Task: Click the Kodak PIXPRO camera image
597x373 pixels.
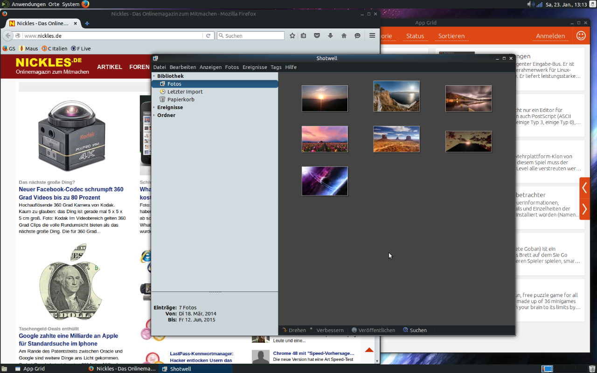Action: [71, 135]
